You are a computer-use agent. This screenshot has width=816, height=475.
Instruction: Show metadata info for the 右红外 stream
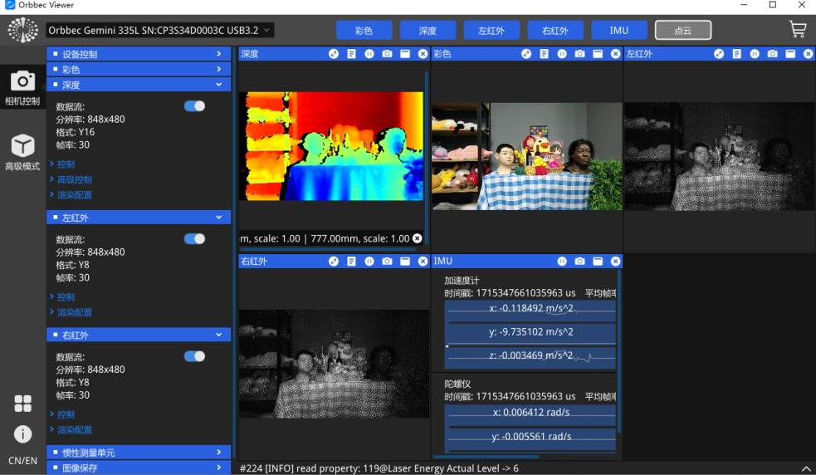coord(351,262)
